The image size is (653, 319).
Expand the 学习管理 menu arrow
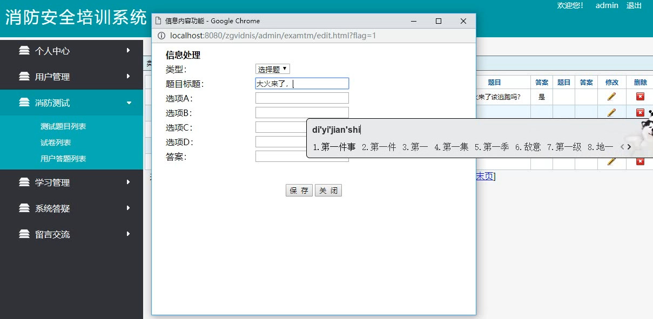128,182
